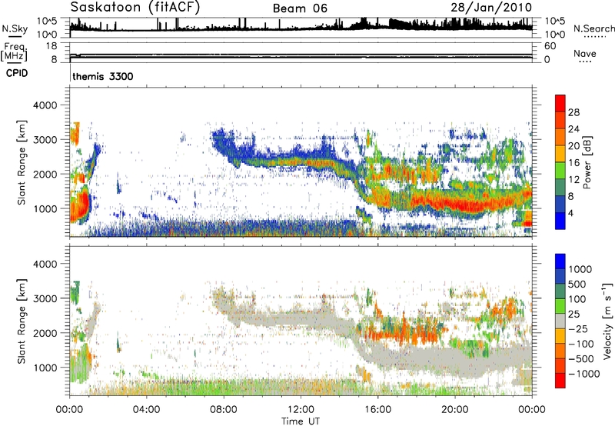Click the grey segment of Velocity colorbar
Viewport: 615px width, 426px height.
pos(560,321)
